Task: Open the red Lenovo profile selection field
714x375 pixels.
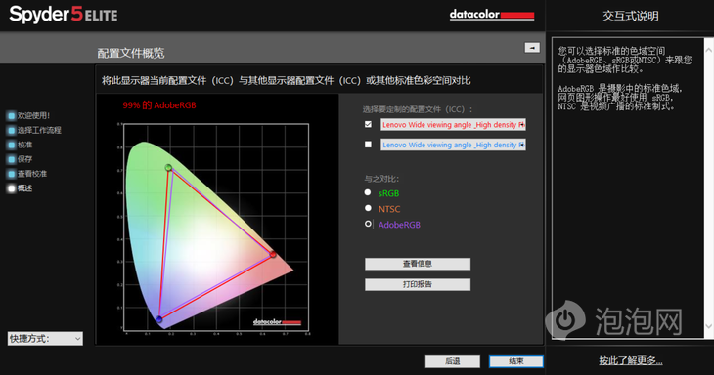Action: coord(453,125)
